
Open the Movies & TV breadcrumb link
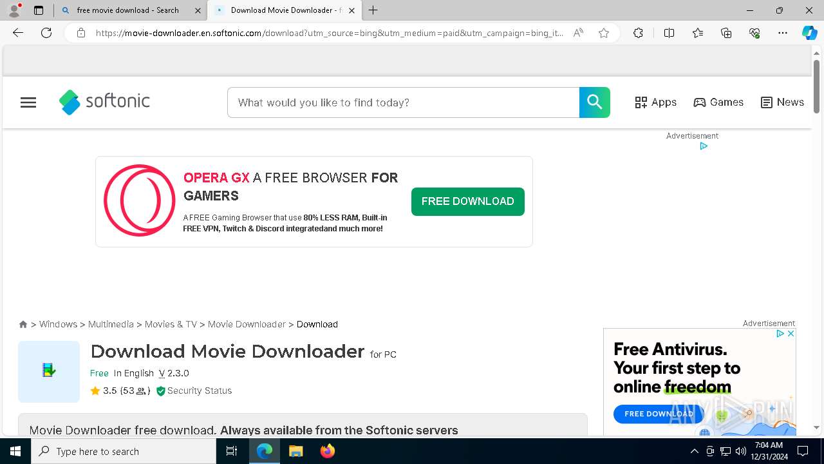coord(171,324)
